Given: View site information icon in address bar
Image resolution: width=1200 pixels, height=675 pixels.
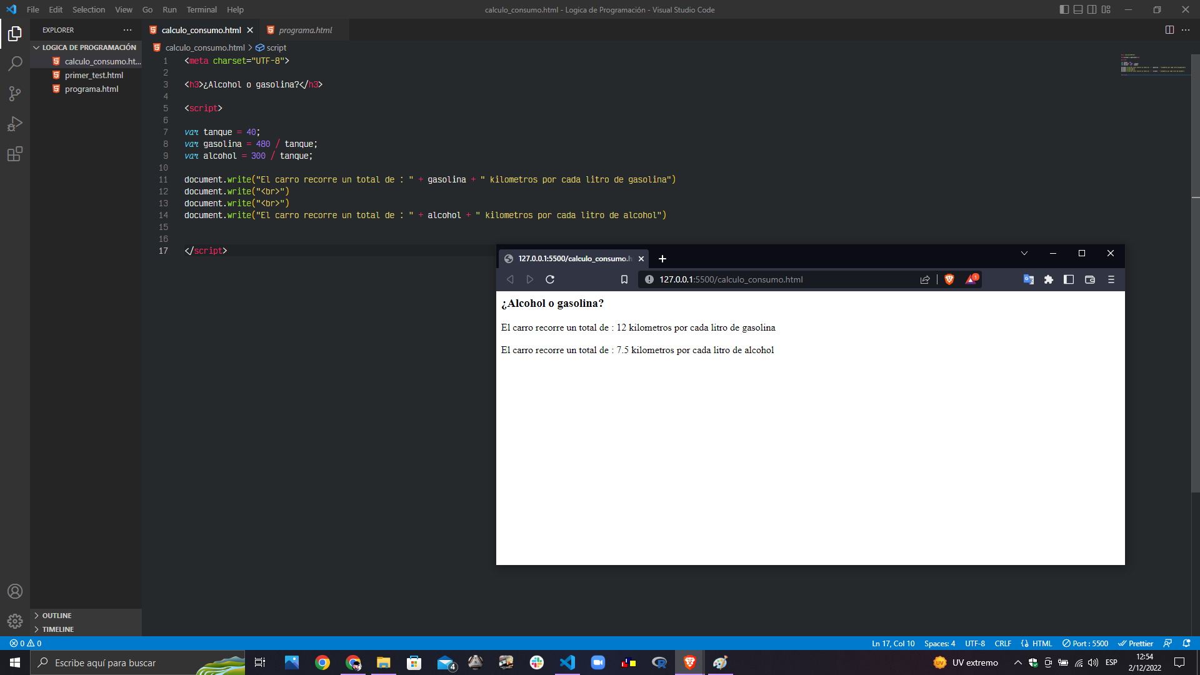Looking at the screenshot, I should click(x=649, y=279).
